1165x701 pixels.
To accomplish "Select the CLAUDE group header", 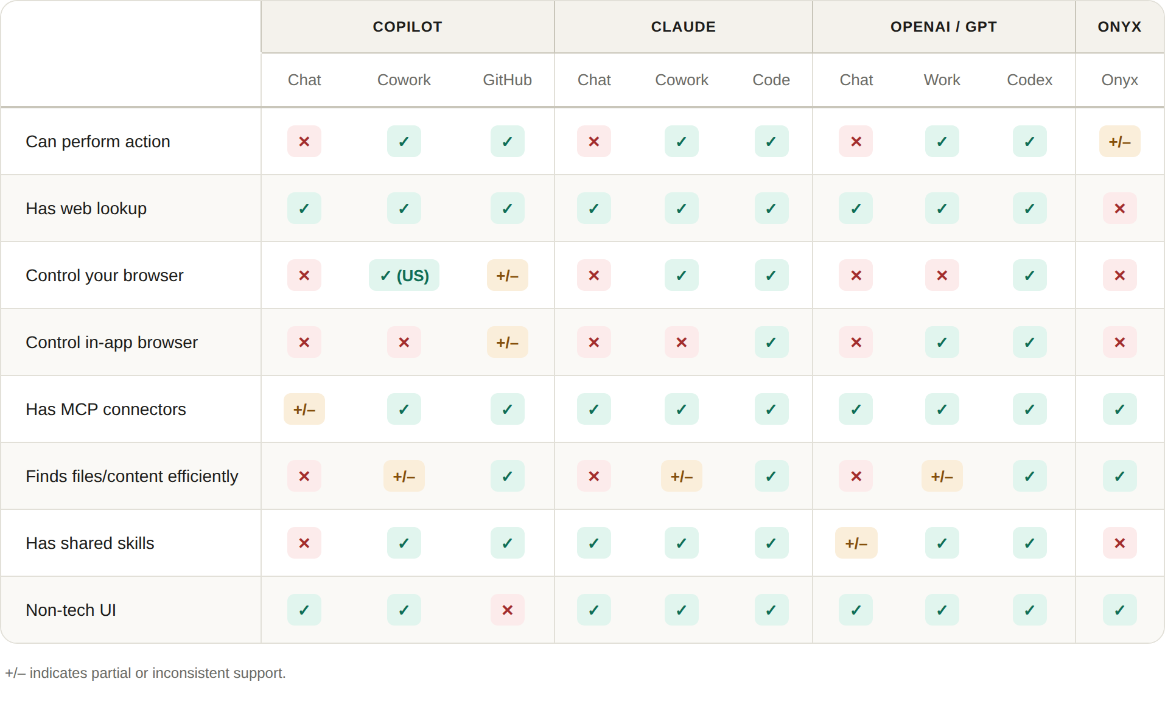I will (x=684, y=27).
